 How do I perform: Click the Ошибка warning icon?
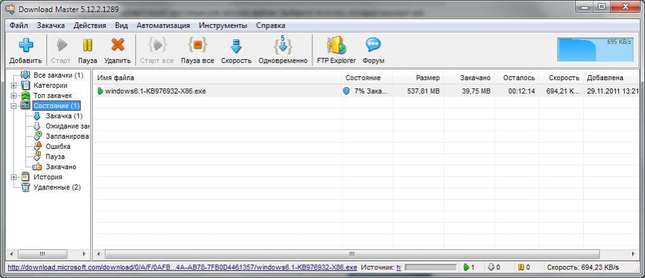(x=38, y=146)
